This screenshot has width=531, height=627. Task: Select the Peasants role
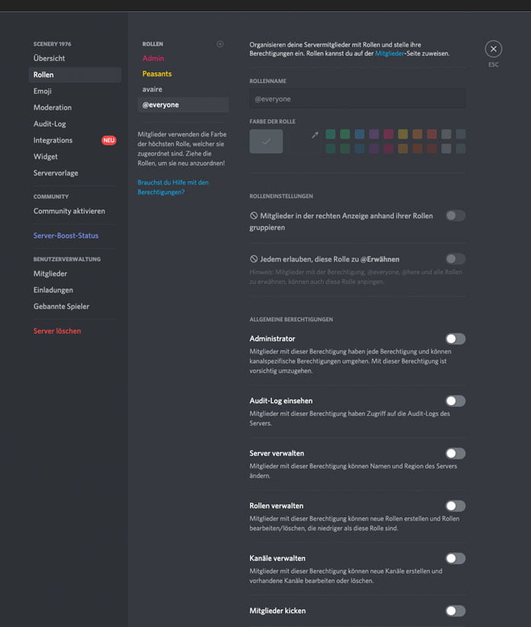click(157, 72)
